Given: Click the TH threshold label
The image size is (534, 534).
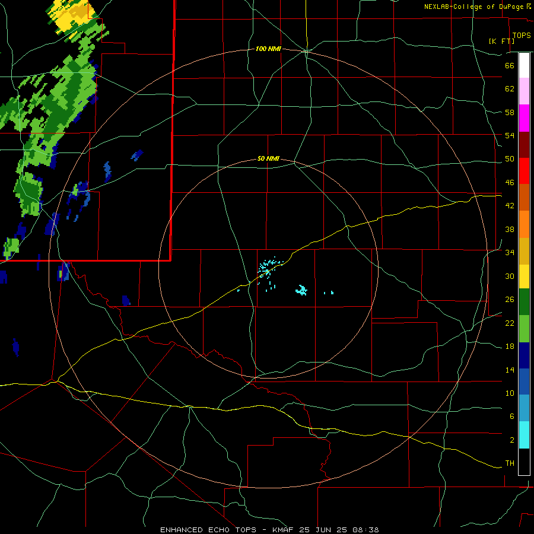Looking at the screenshot, I should pyautogui.click(x=510, y=463).
